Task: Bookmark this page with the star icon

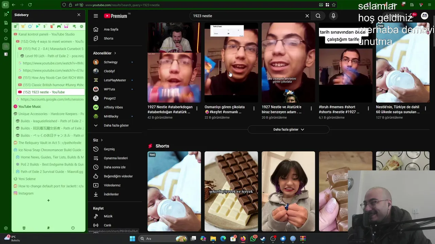Action: (x=334, y=5)
